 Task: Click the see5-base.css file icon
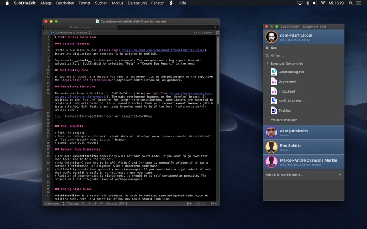274,101
